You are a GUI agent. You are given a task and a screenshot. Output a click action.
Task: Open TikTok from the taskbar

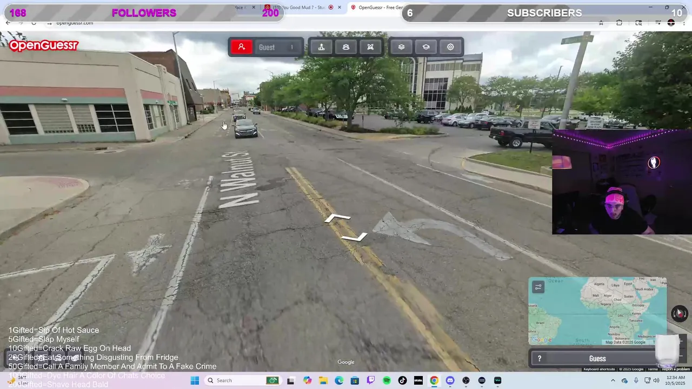[x=402, y=380]
